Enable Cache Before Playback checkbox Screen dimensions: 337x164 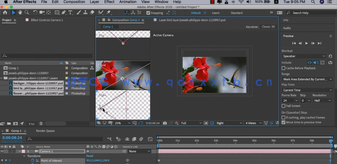283,68
